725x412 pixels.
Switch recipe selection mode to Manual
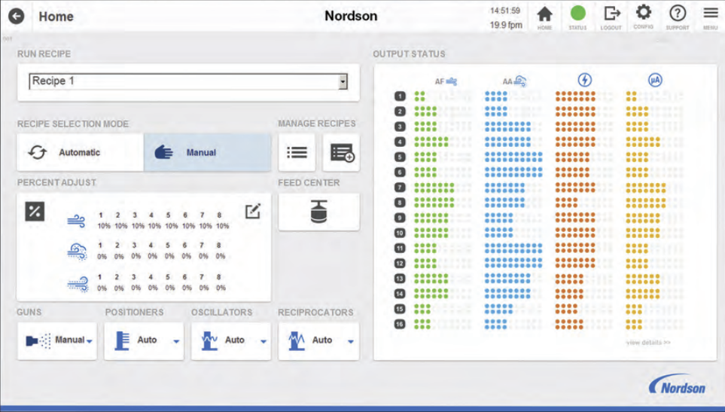point(208,152)
